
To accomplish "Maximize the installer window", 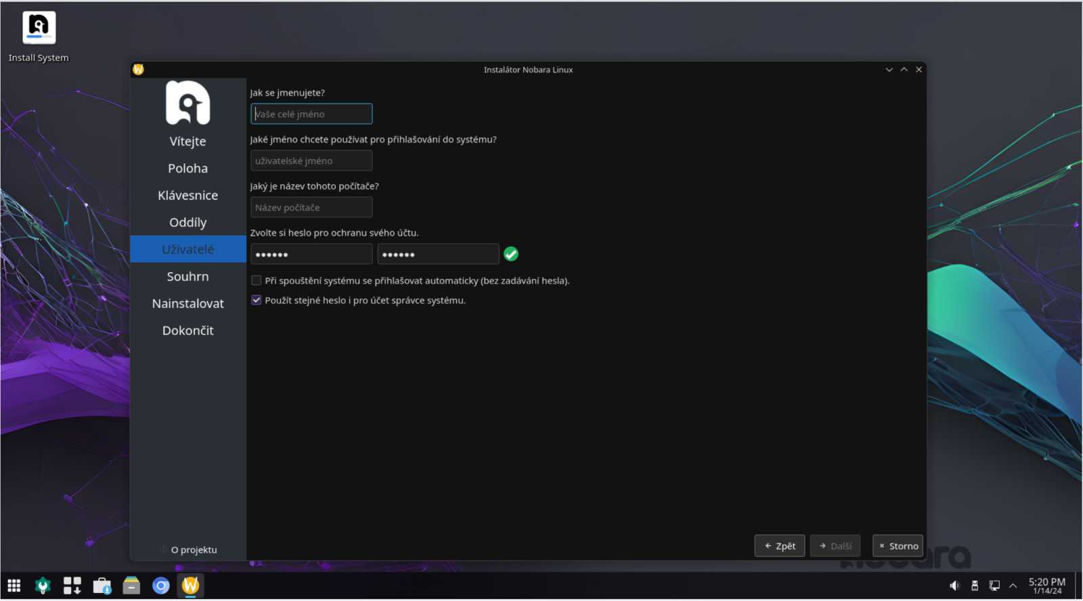I will [x=904, y=70].
